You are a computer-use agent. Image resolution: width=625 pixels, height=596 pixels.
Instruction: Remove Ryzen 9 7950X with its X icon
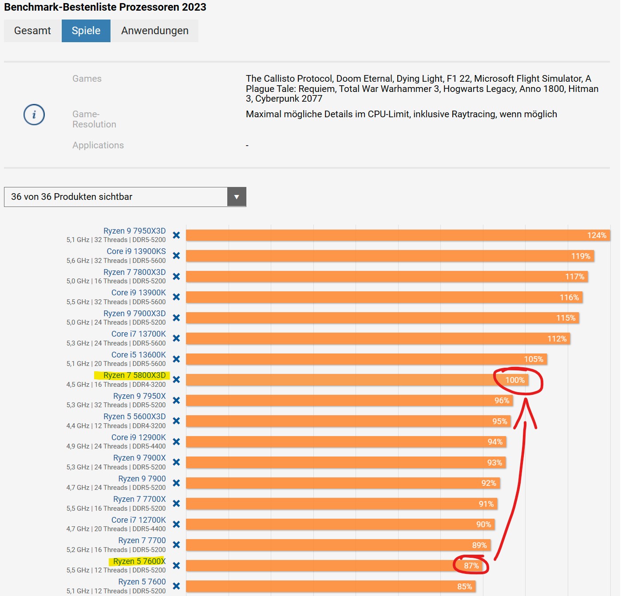click(176, 400)
